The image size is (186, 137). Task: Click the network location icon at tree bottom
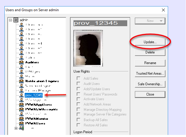(21, 128)
